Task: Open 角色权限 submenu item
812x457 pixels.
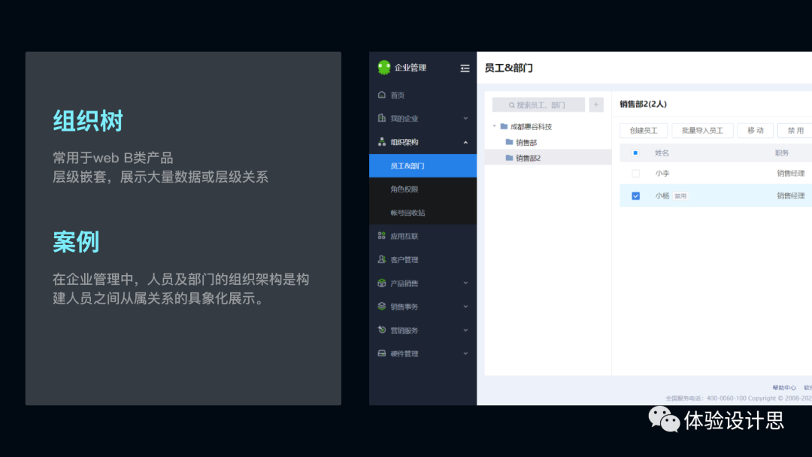Action: [423, 189]
